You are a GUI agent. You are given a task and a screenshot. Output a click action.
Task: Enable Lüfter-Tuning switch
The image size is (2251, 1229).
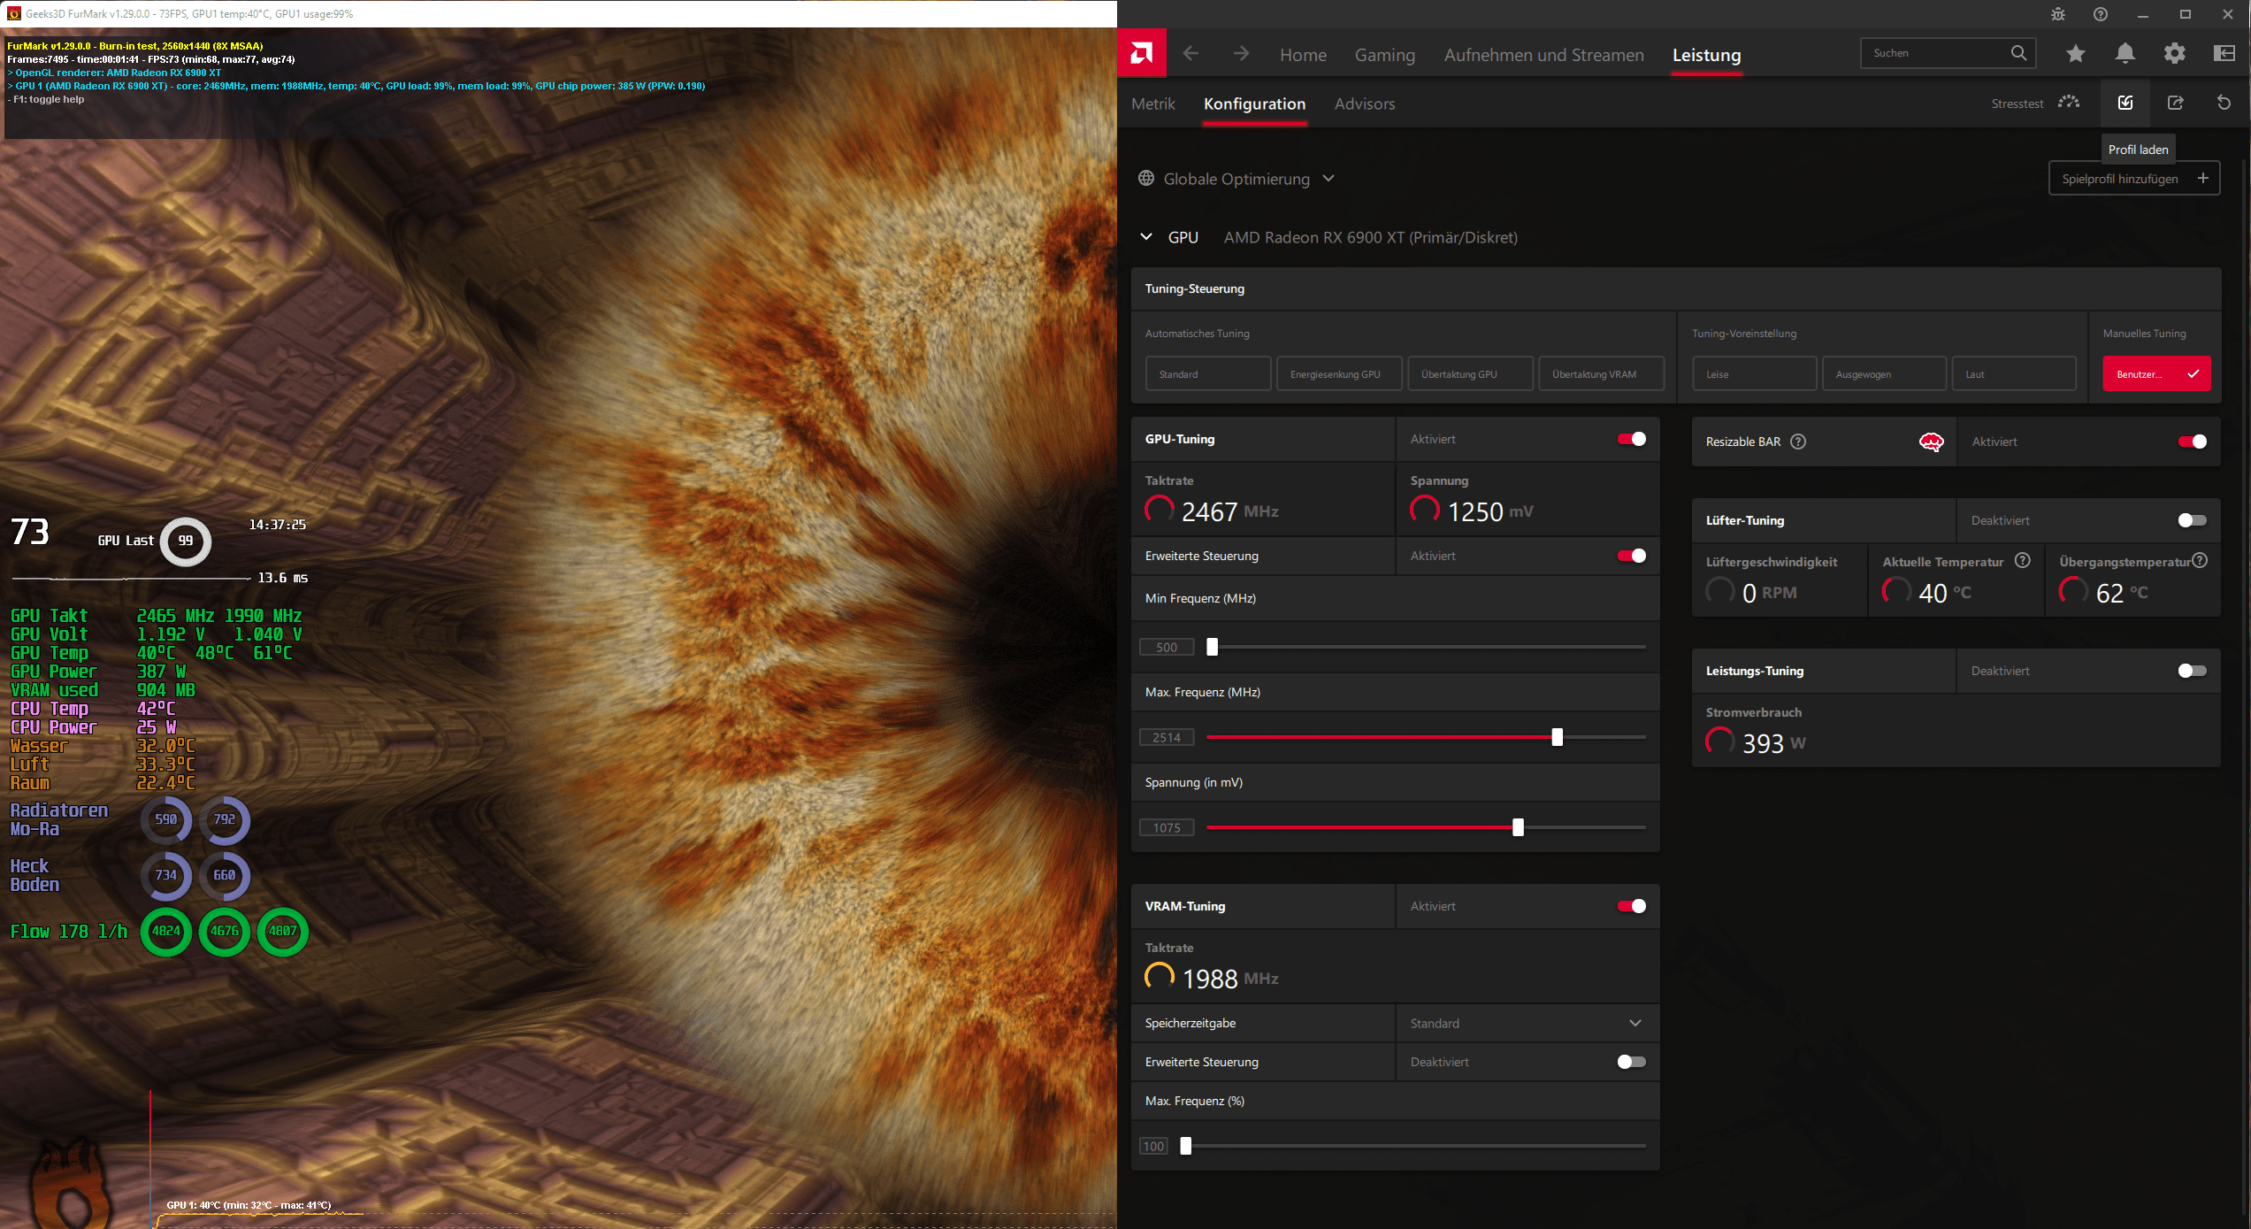2193,520
